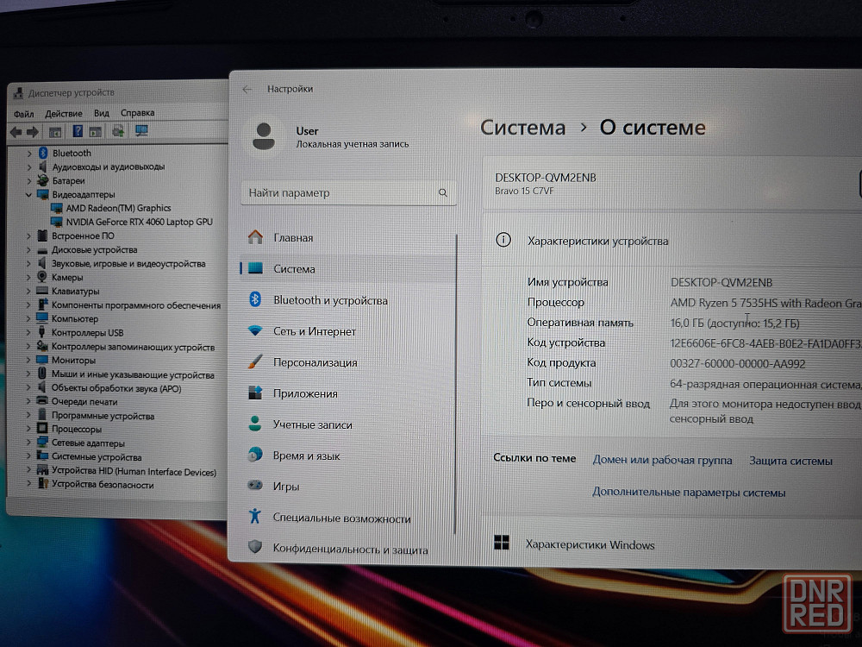The width and height of the screenshot is (862, 647).
Task: Open the Файл menu in Device Manager
Action: tap(23, 114)
